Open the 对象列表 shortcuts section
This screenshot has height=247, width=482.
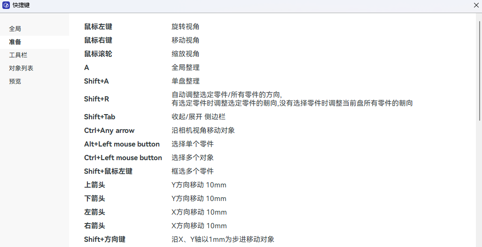21,68
